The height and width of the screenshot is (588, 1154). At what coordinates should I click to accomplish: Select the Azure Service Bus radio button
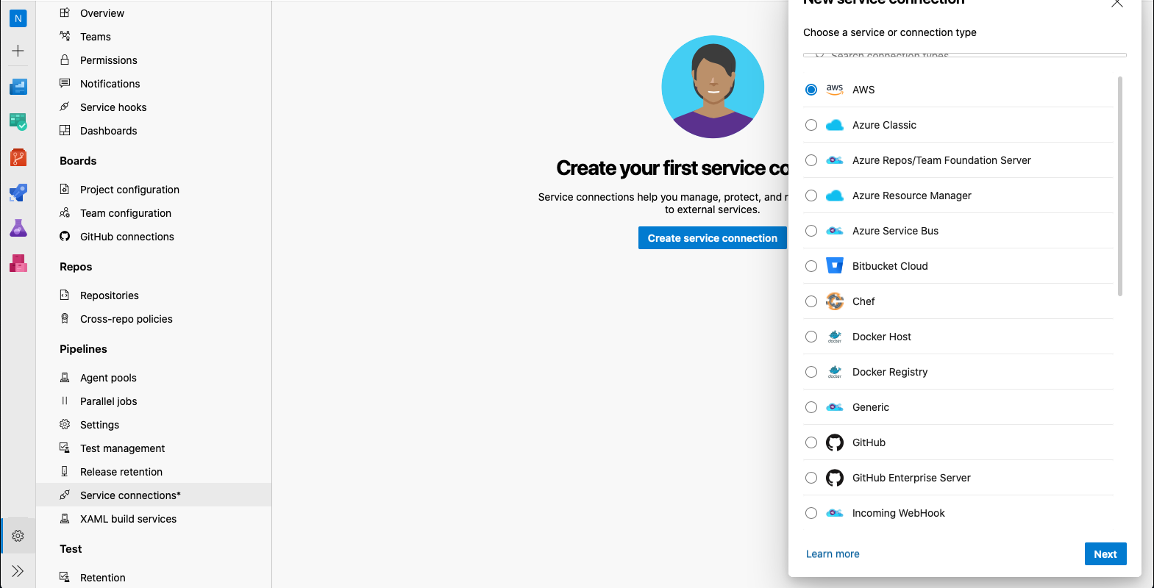pos(811,231)
